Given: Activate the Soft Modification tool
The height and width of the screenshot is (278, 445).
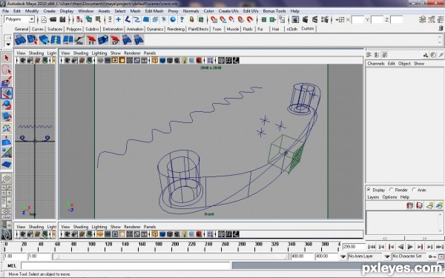Looking at the screenshot, I should coord(7,141).
